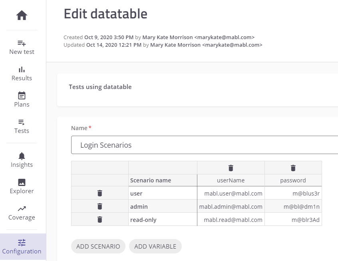
Task: Open the Explorer section
Action: [x=22, y=186]
